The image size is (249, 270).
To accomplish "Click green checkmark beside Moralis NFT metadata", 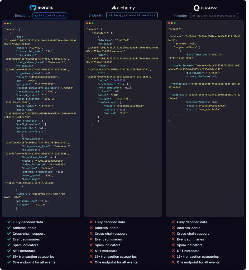I will (9, 251).
